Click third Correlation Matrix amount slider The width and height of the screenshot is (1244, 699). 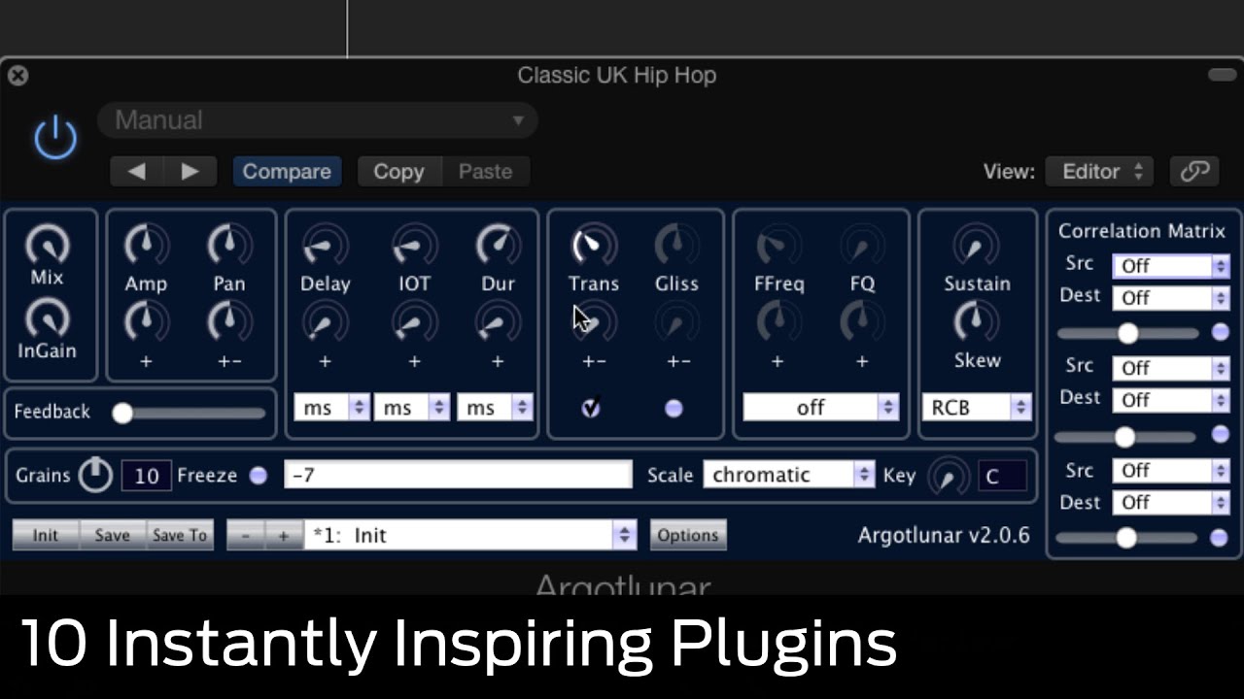1126,537
